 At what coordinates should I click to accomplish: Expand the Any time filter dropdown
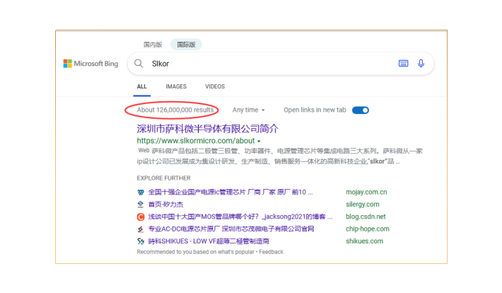point(248,110)
